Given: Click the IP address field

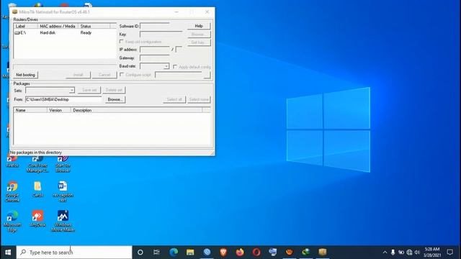Looking at the screenshot, I should (155, 50).
